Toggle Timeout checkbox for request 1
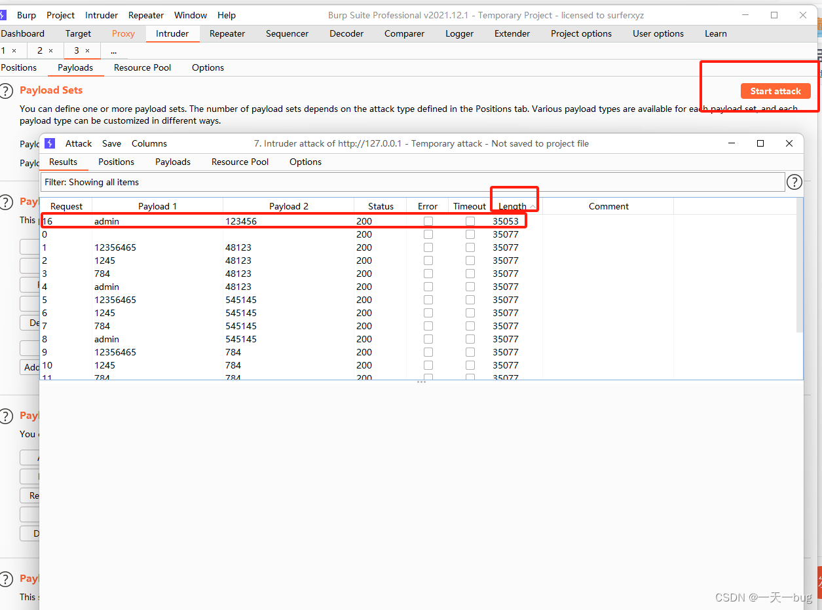 point(470,247)
